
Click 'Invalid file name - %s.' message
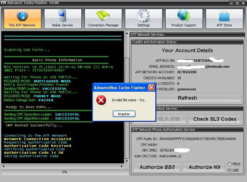coord(129,100)
